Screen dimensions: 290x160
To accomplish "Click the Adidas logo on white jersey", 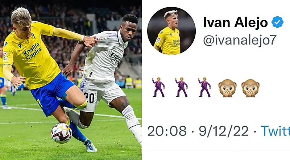I will coord(114,47).
